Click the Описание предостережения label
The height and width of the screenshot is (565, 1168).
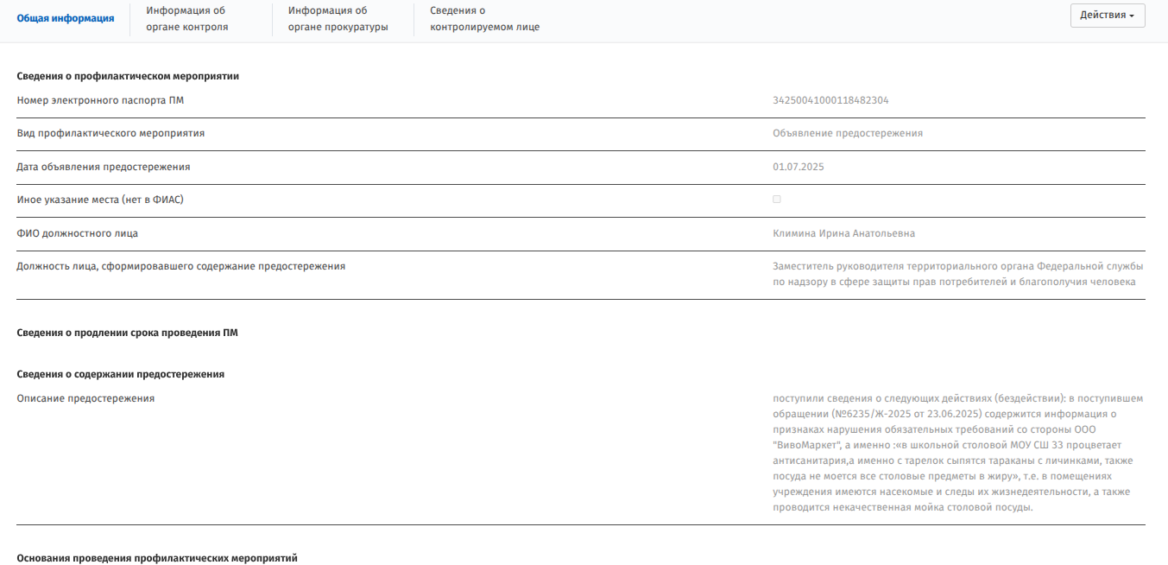pos(85,398)
